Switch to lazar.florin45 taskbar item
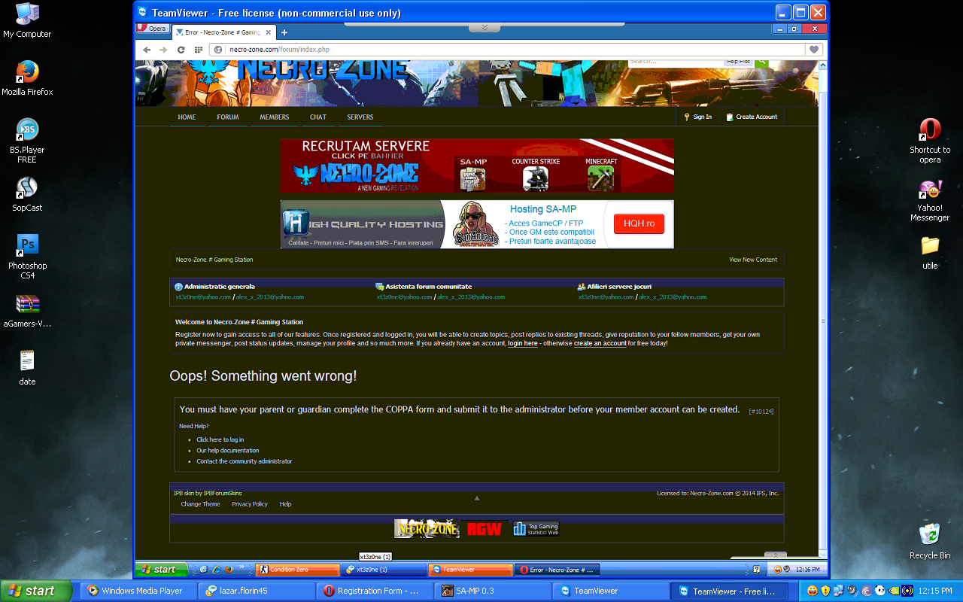963x602 pixels. tap(258, 591)
